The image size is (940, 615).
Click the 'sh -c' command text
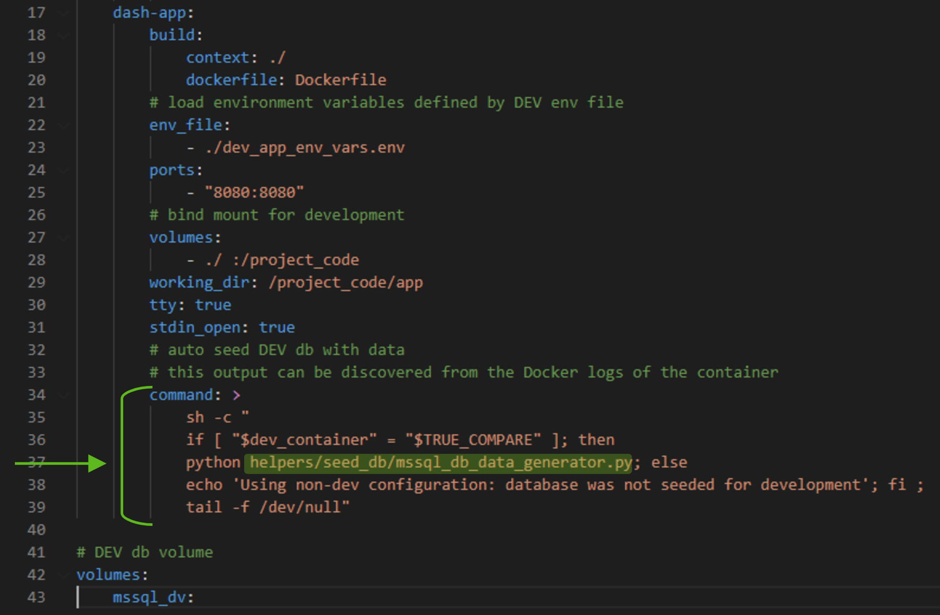pyautogui.click(x=209, y=418)
